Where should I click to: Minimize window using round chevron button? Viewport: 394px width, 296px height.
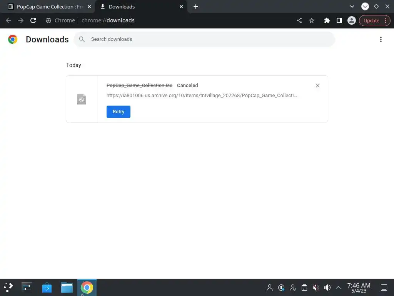point(365,7)
